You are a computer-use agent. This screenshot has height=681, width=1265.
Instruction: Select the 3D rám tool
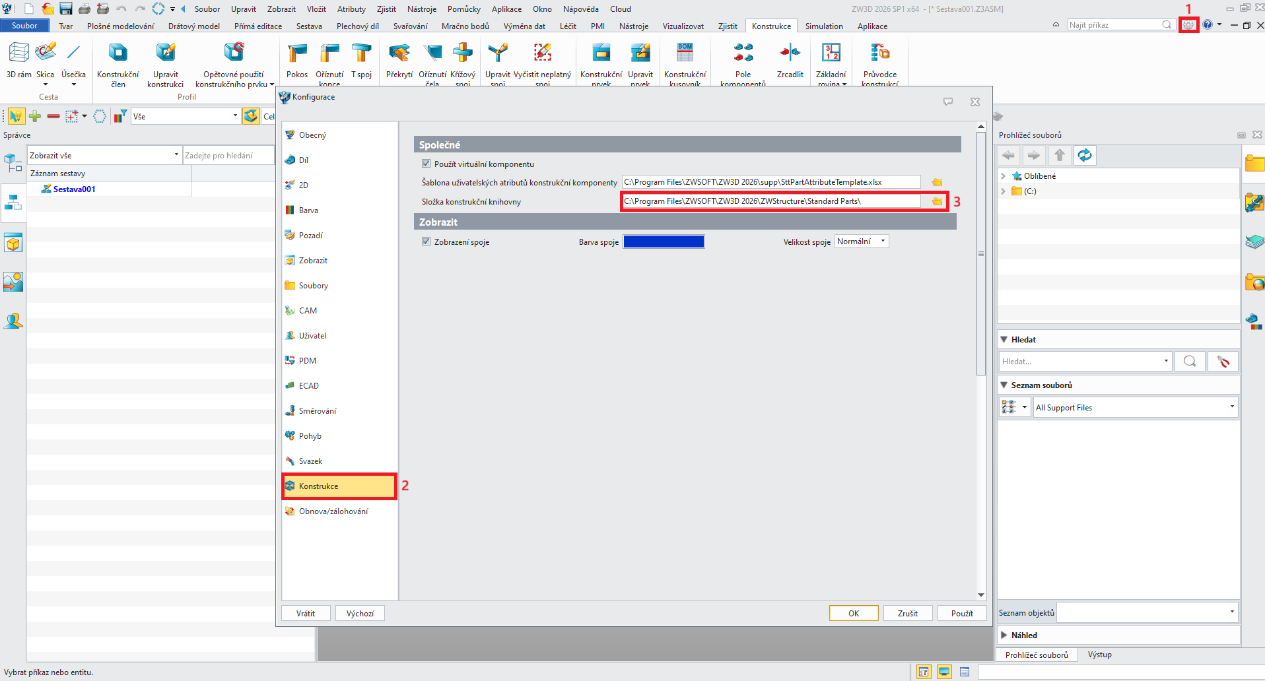pyautogui.click(x=18, y=60)
